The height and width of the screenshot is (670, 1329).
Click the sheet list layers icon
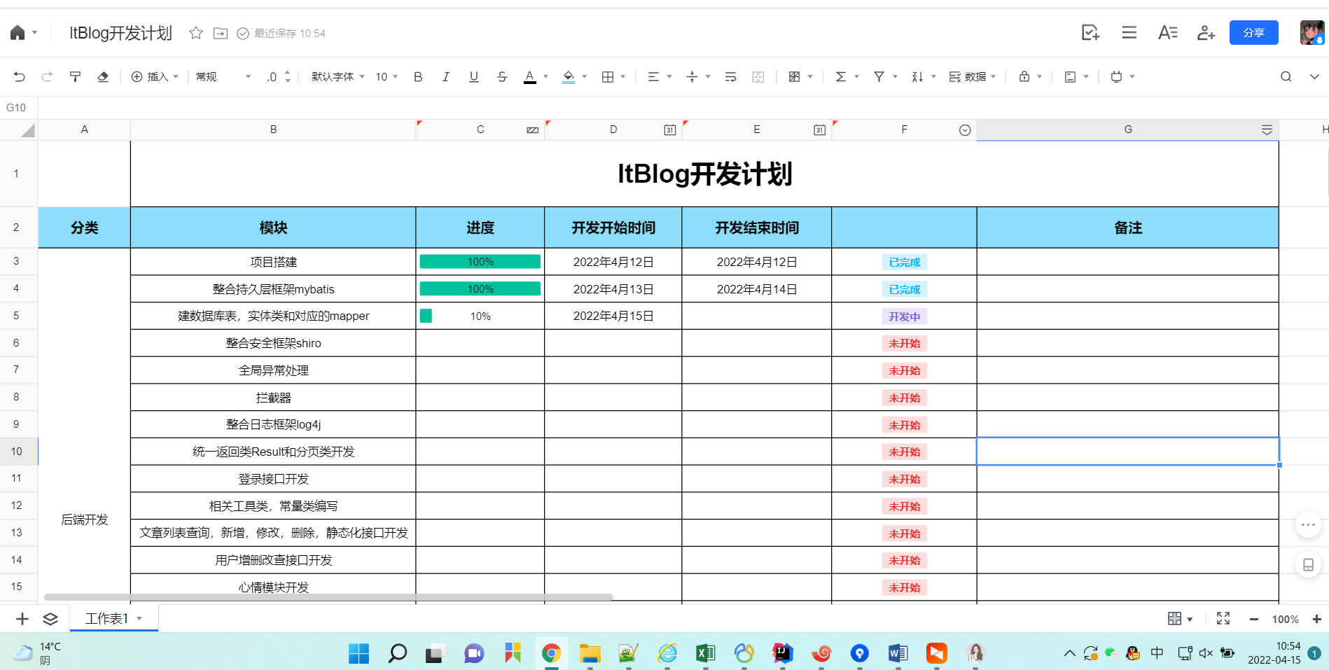click(x=50, y=619)
